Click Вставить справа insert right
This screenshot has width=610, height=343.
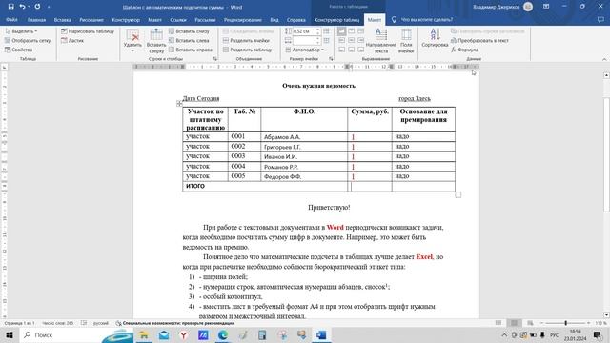pyautogui.click(x=191, y=50)
